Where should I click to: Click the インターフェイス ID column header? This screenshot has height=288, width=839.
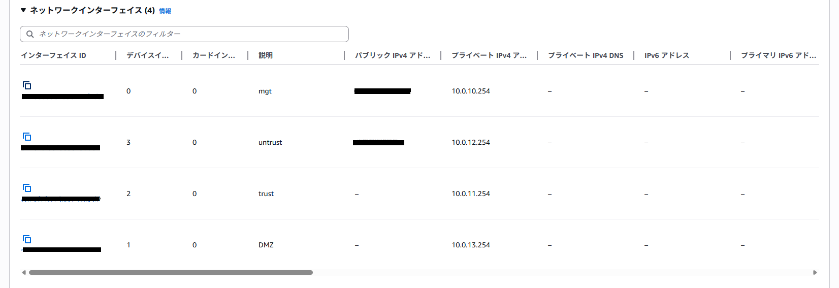coord(53,55)
